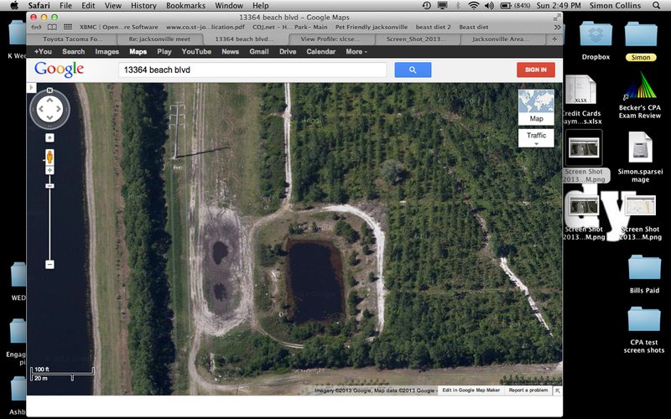Open the Edit menu
The image size is (671, 419).
click(89, 6)
